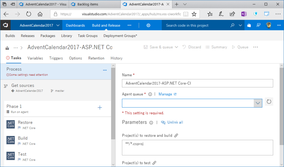Go to browser home page
Image resolution: width=284 pixels, height=167 pixels.
point(40,14)
